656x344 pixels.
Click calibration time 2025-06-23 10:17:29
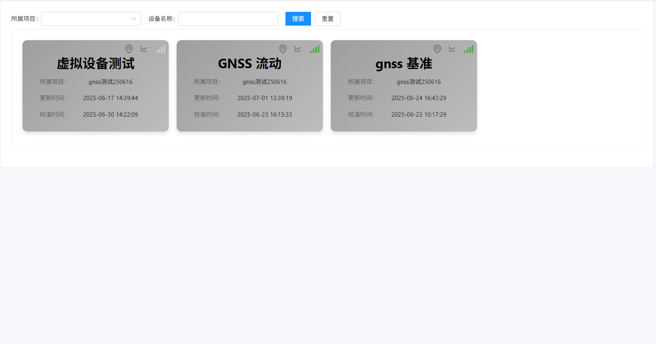pos(419,115)
